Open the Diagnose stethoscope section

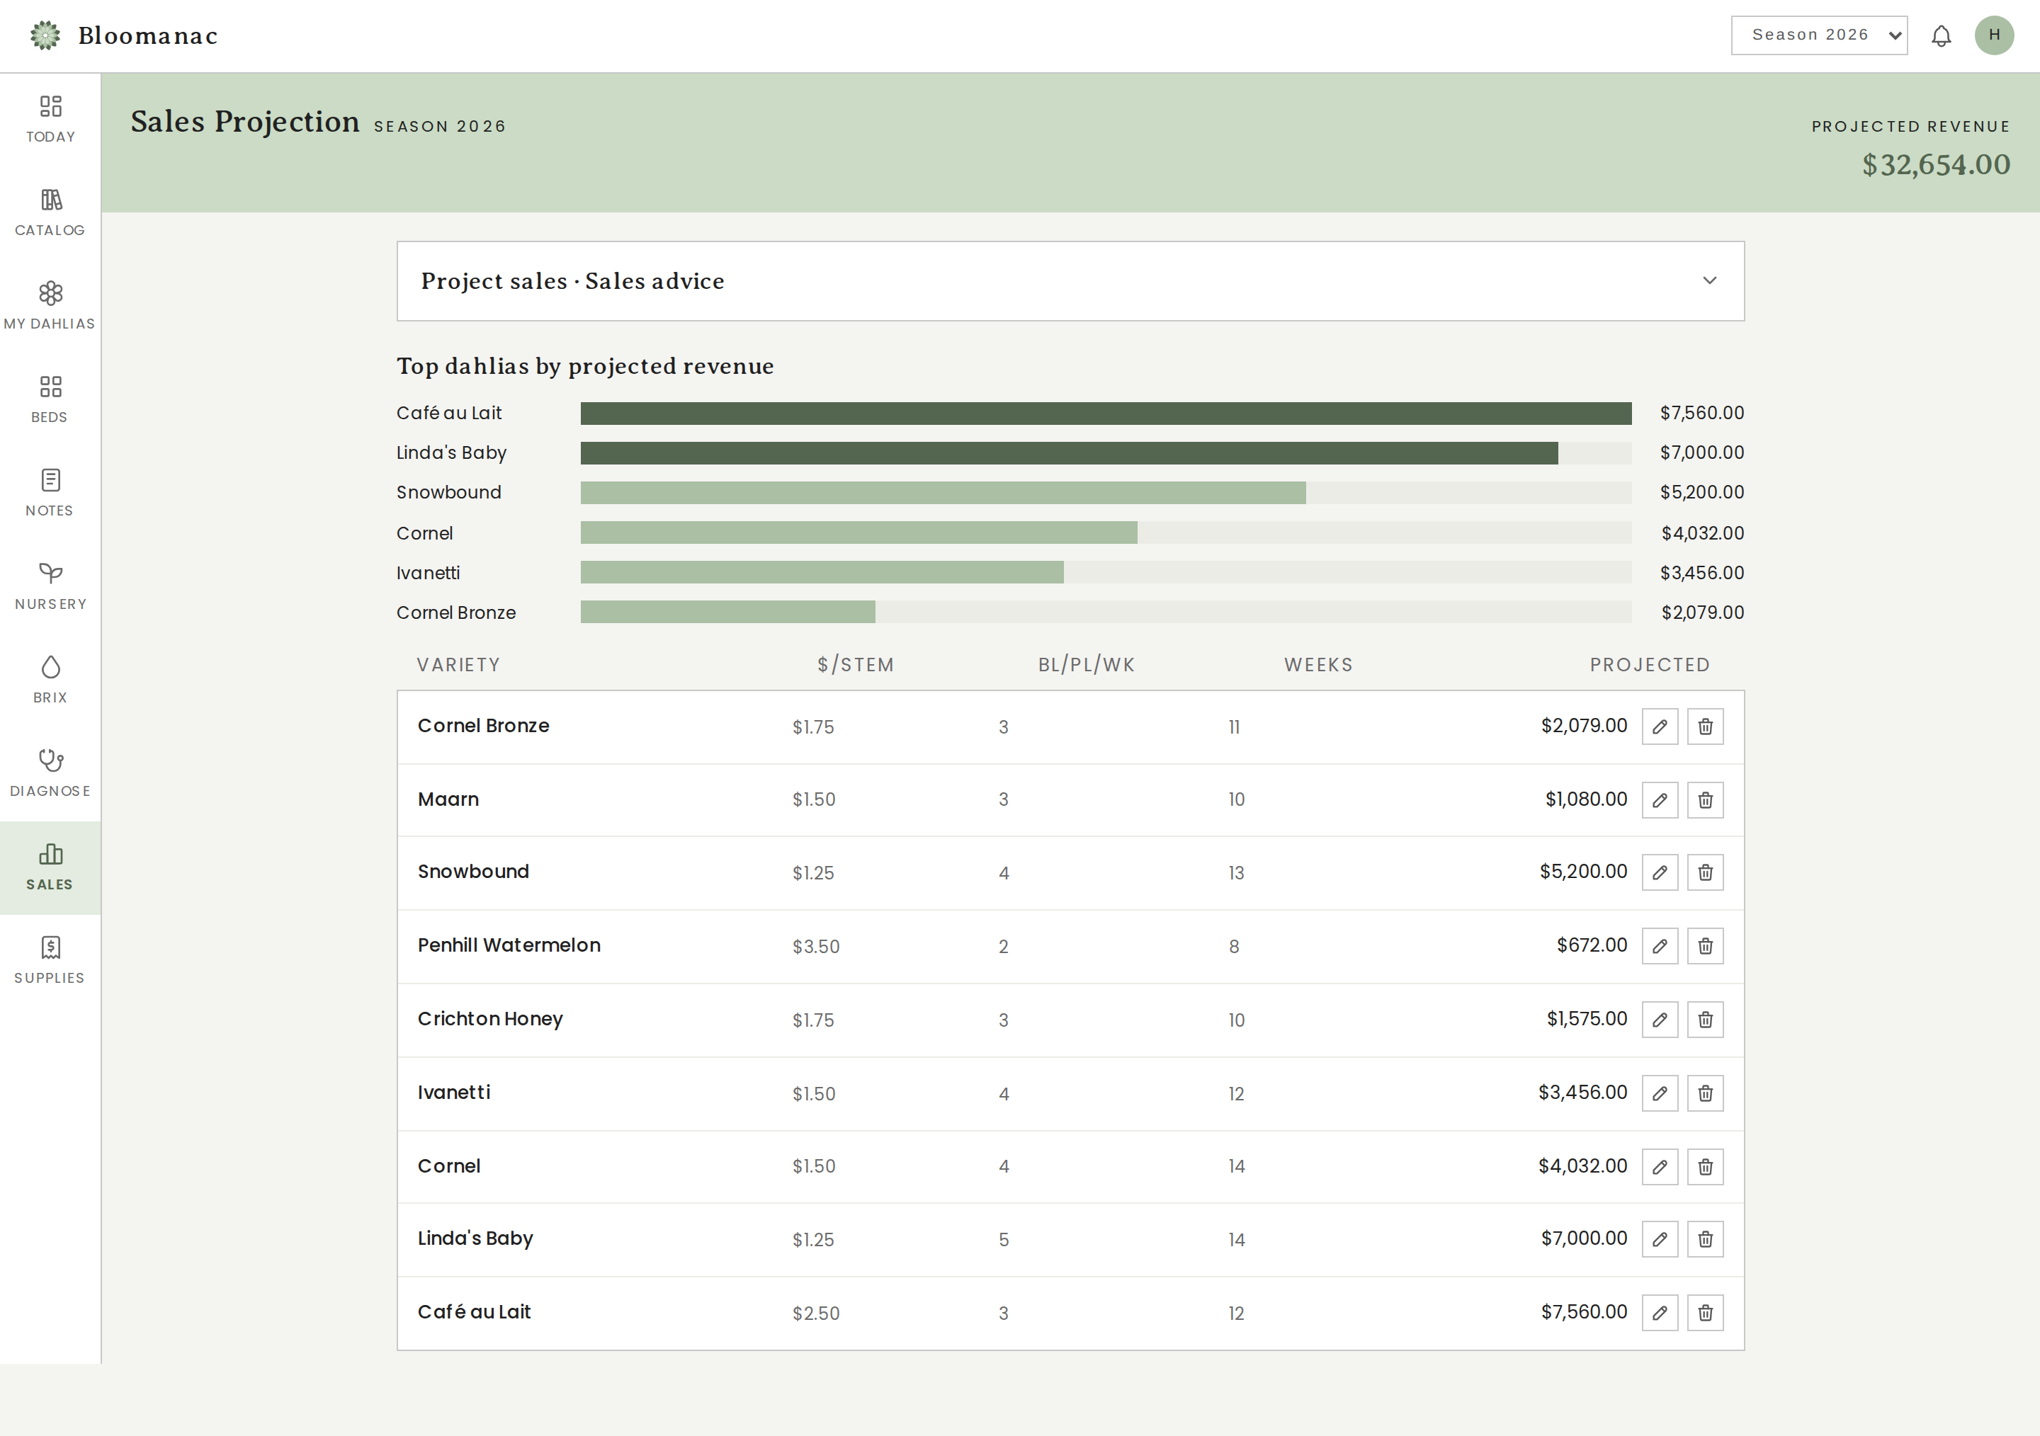[x=50, y=773]
